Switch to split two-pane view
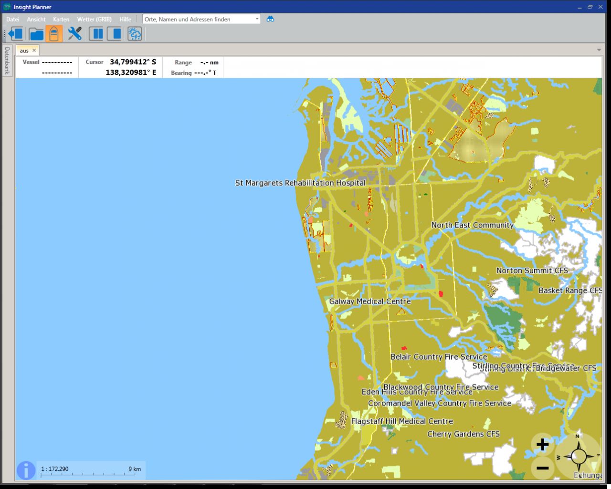The image size is (611, 489). pyautogui.click(x=96, y=34)
